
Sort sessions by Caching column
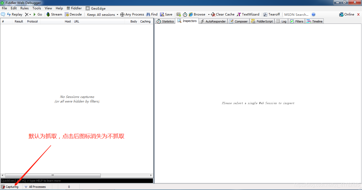point(145,21)
